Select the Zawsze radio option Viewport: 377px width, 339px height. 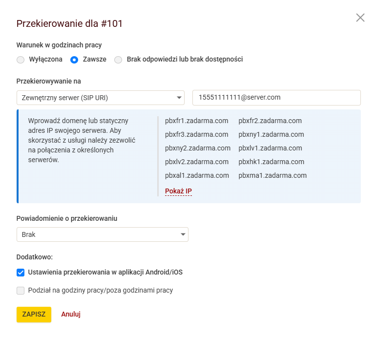pos(74,60)
